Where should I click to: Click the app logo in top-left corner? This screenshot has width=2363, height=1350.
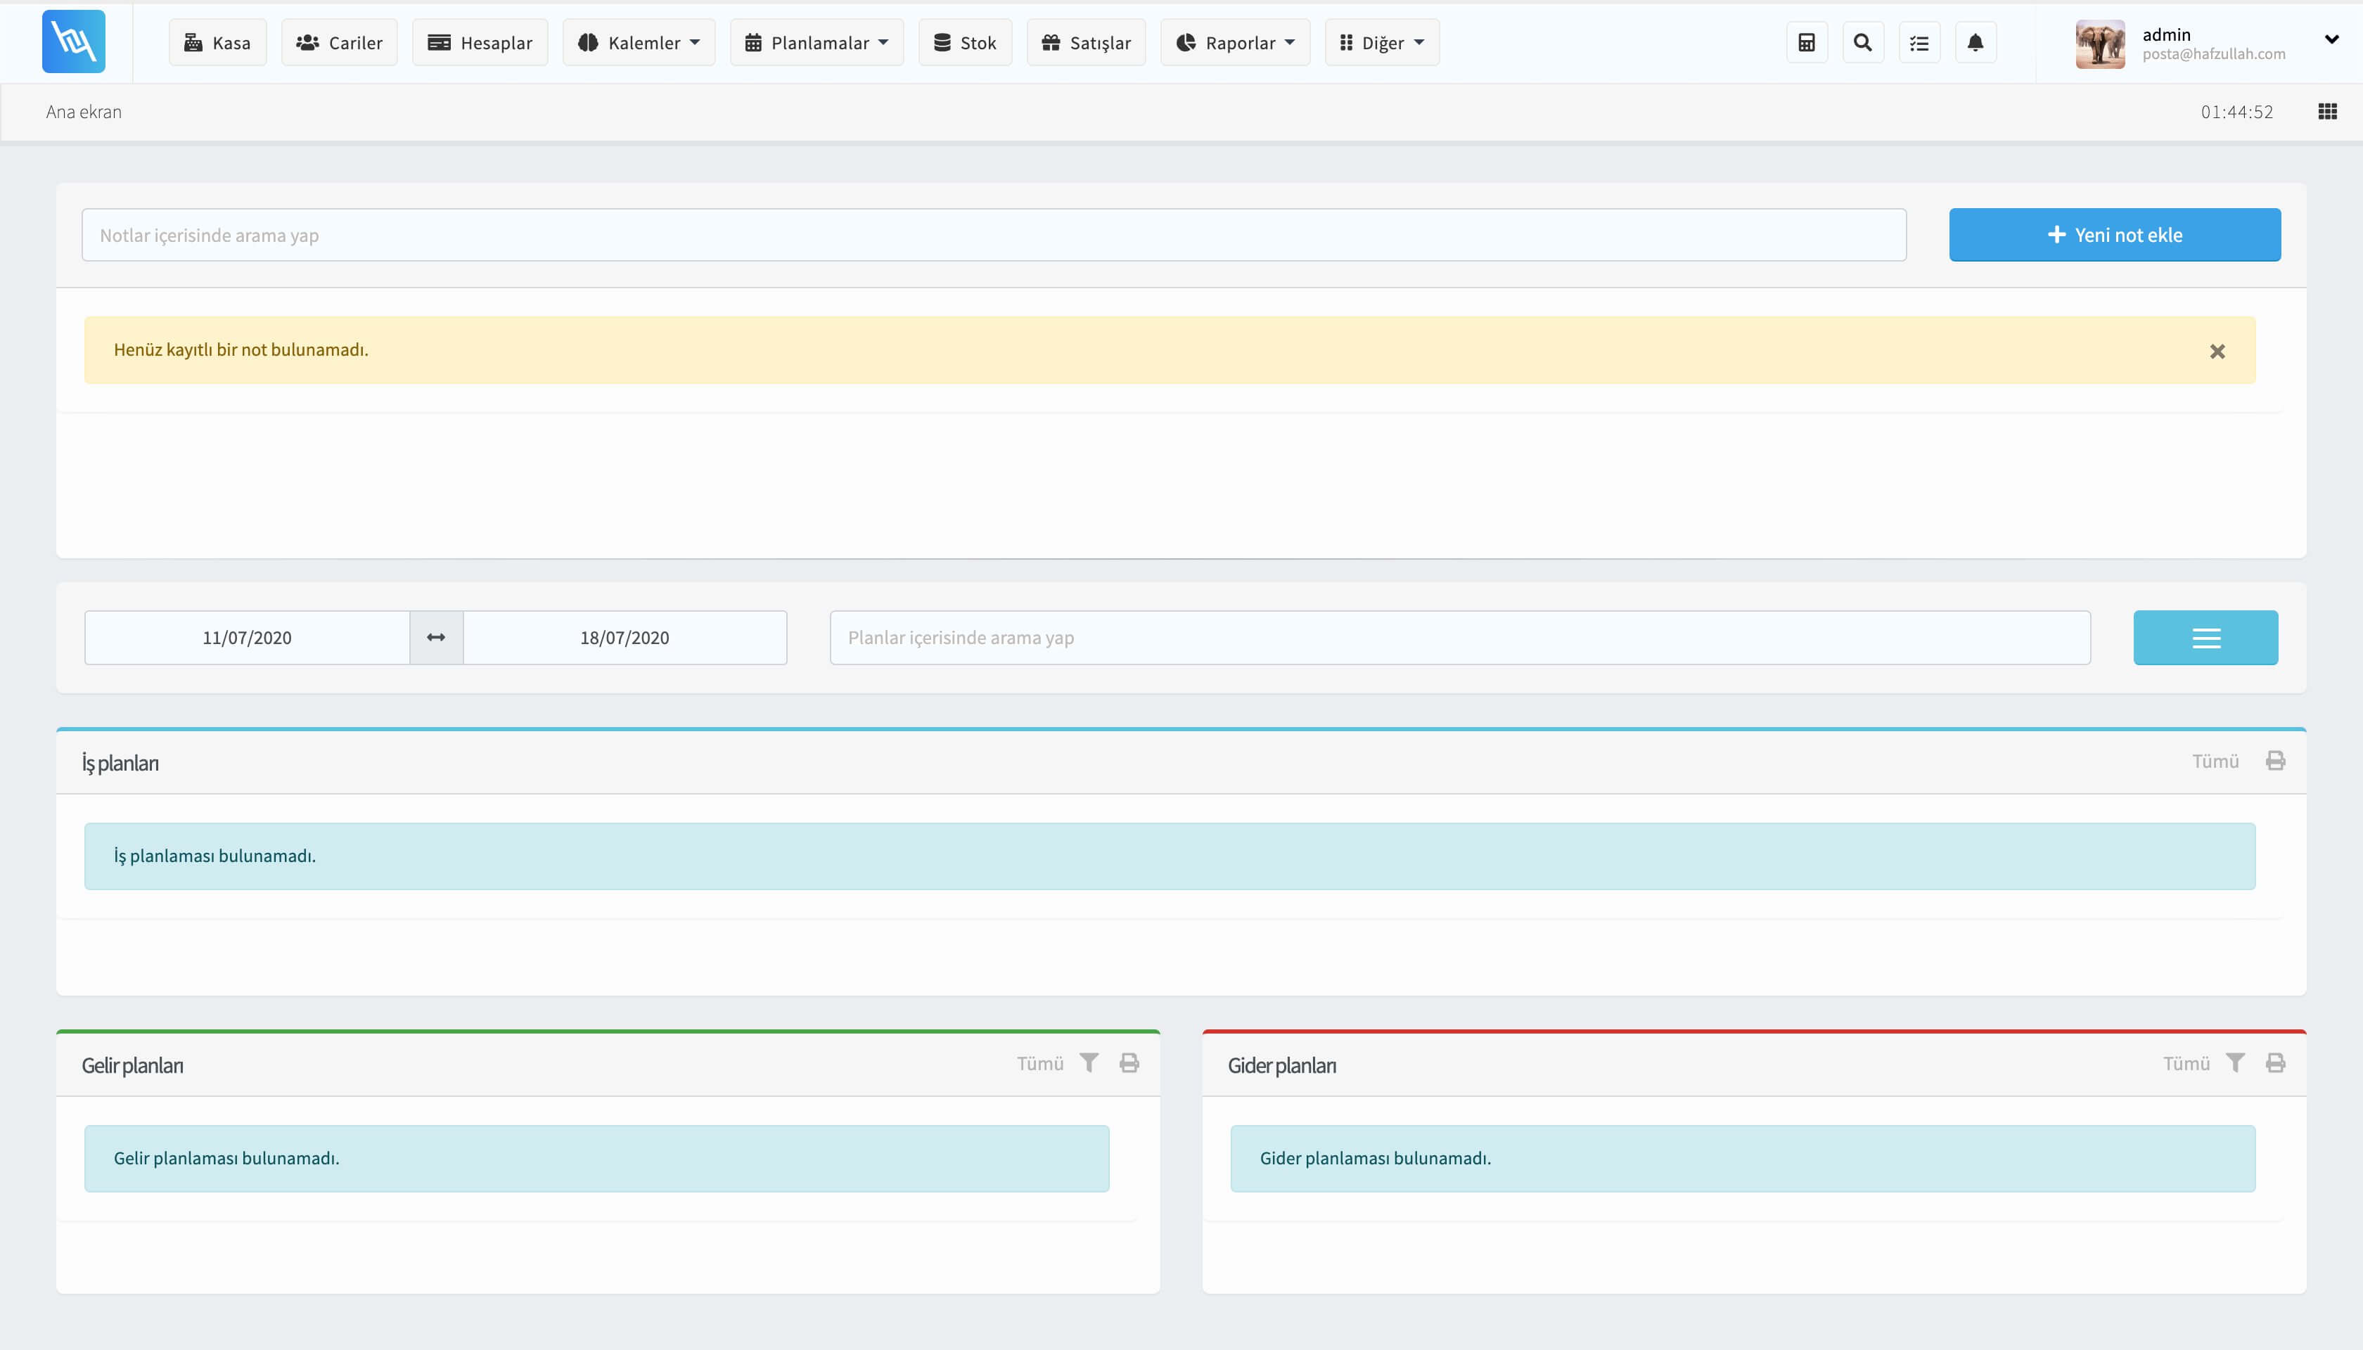click(73, 41)
